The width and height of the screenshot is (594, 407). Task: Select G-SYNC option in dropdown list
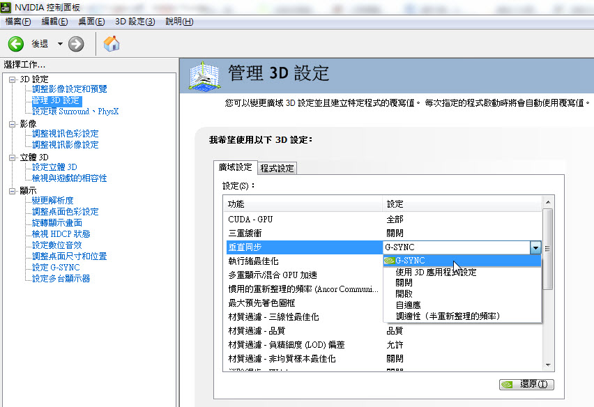pos(410,261)
